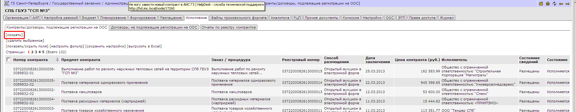
Task: Select subtab Контракты/договоры, подлежащие регистрации на ООС
Action: tap(57, 27)
